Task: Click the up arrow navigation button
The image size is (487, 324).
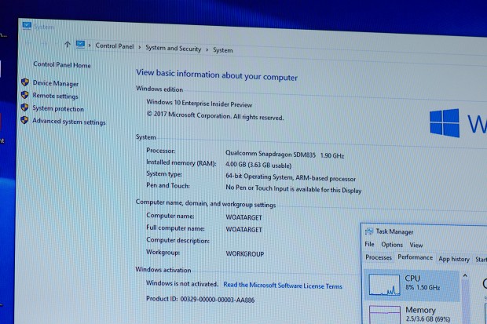Action: pos(67,45)
